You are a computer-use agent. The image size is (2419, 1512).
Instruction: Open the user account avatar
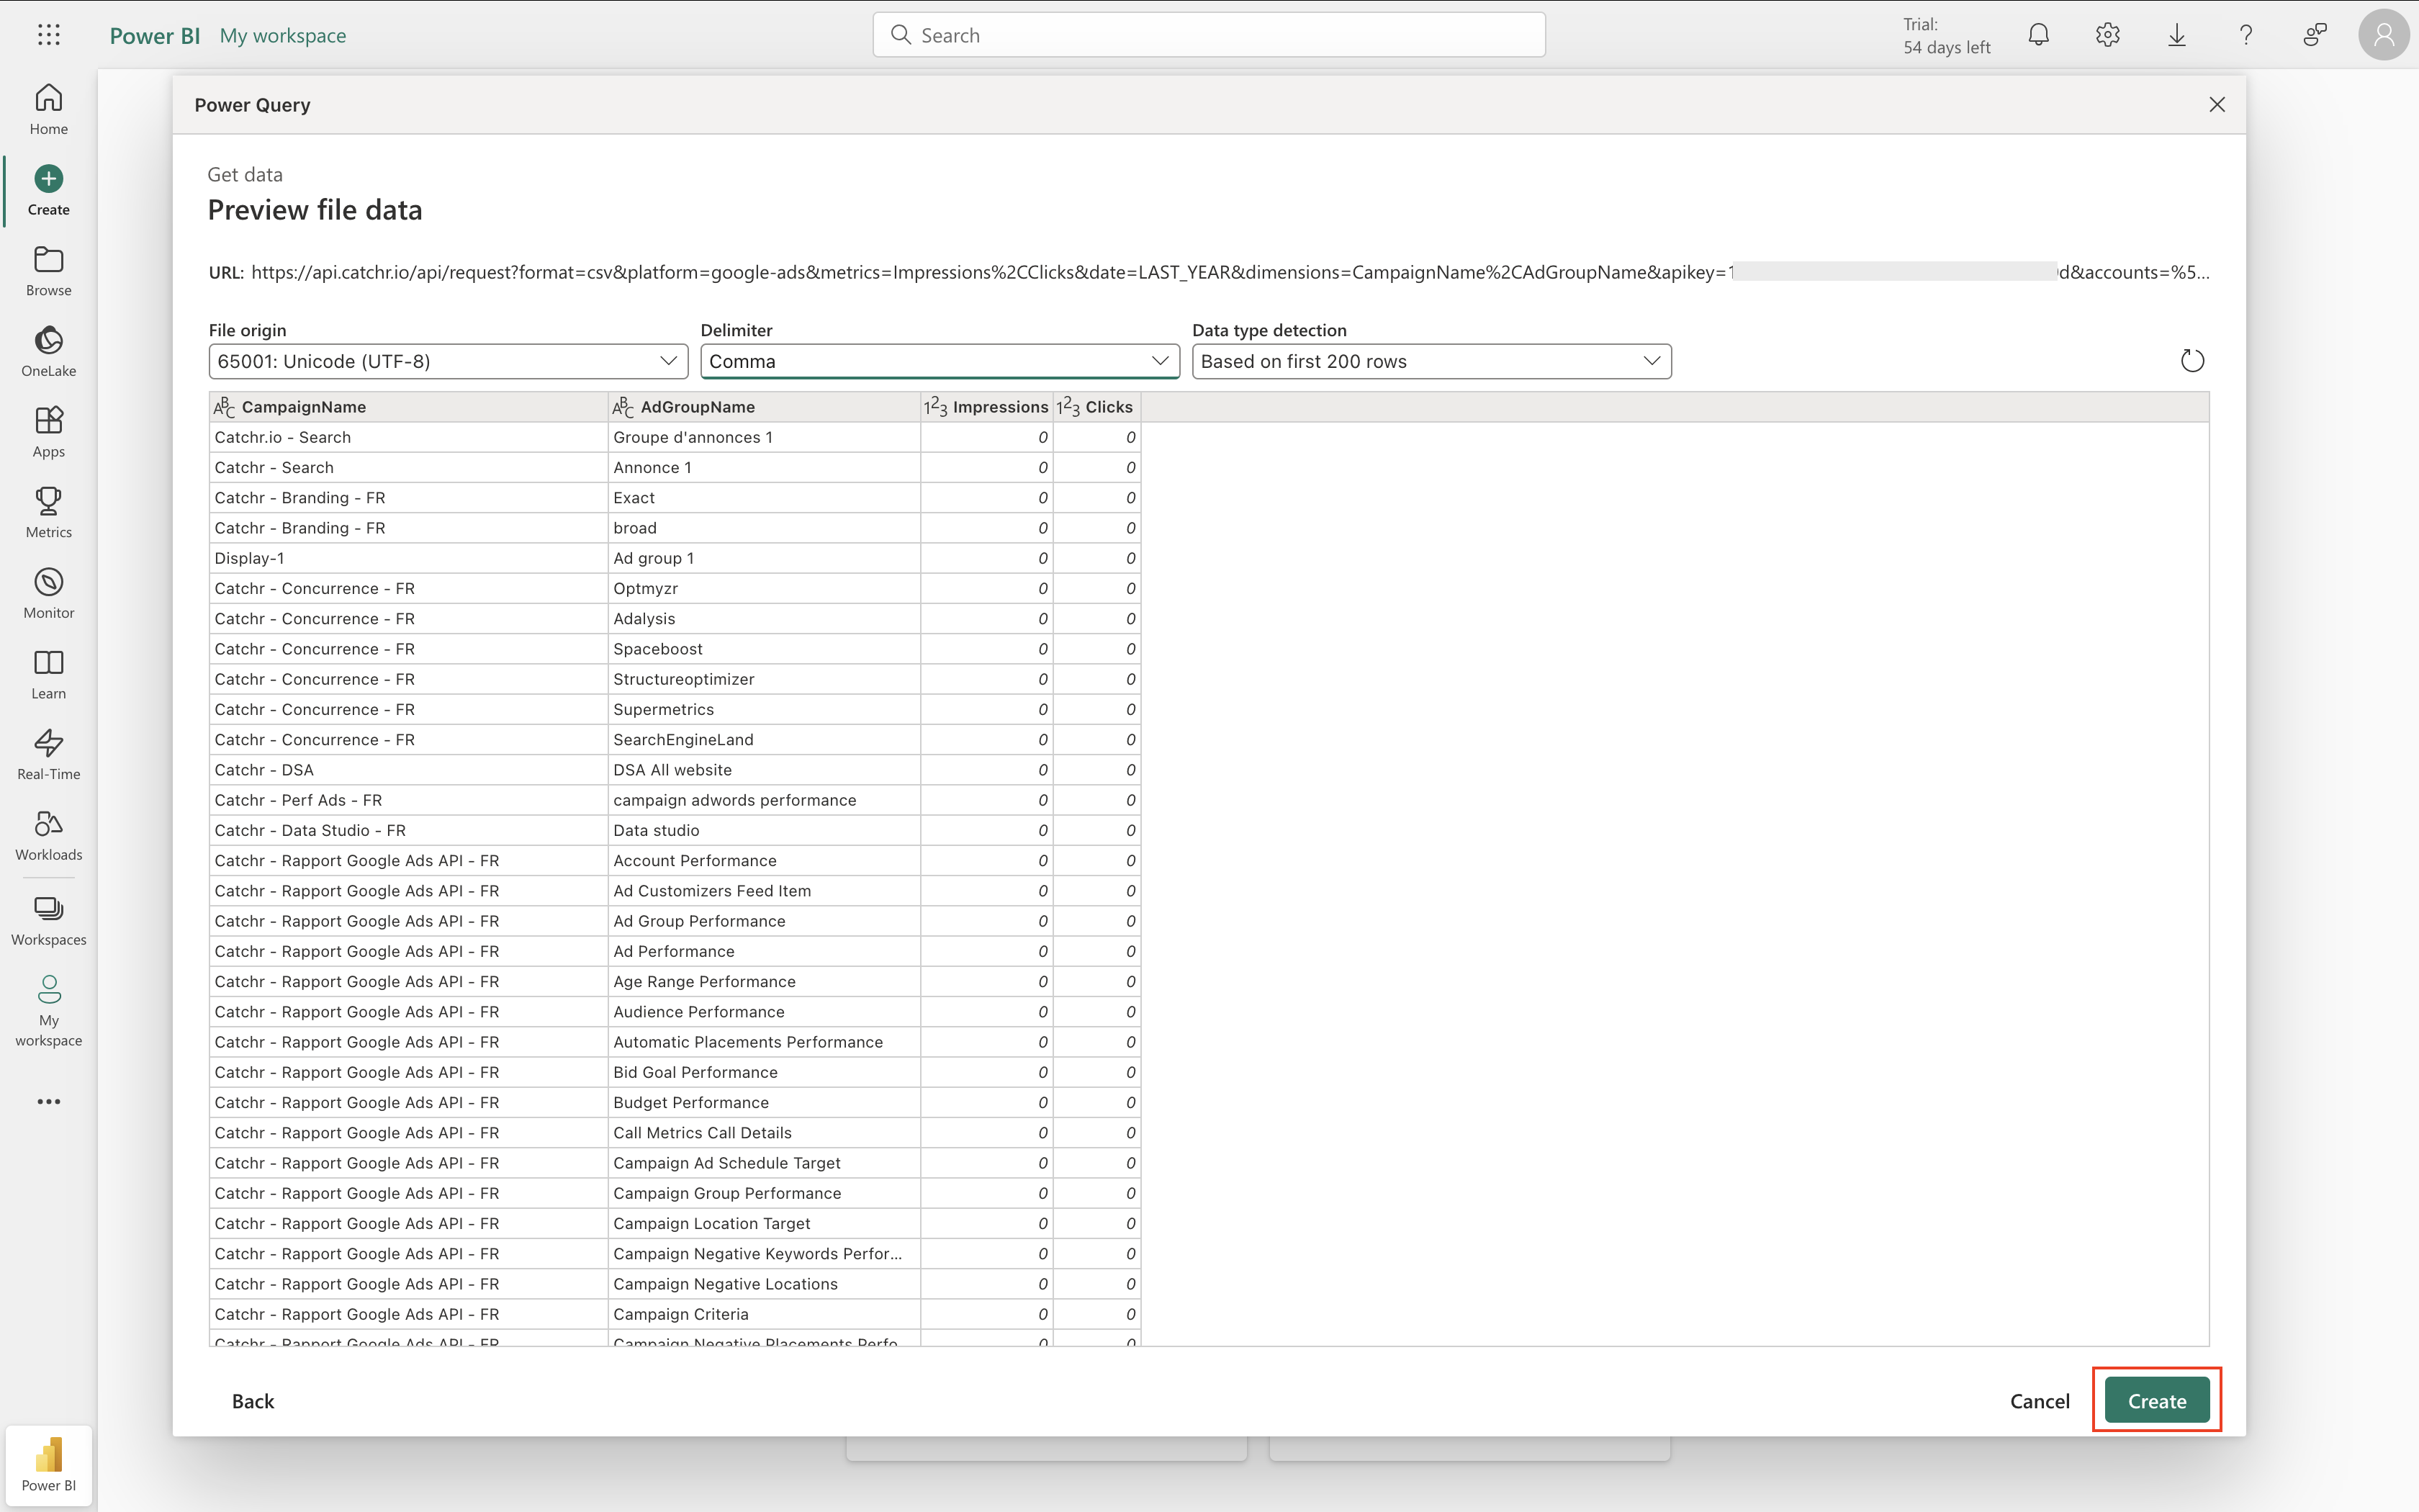pos(2383,35)
